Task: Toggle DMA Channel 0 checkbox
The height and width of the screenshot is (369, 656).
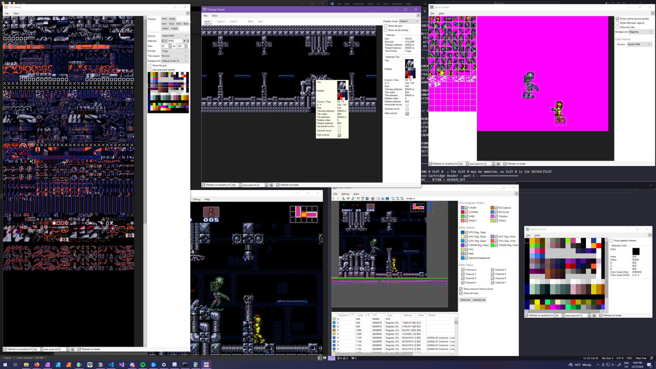Action: point(462,270)
